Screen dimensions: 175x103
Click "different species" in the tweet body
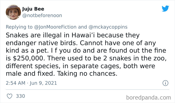[35, 66]
